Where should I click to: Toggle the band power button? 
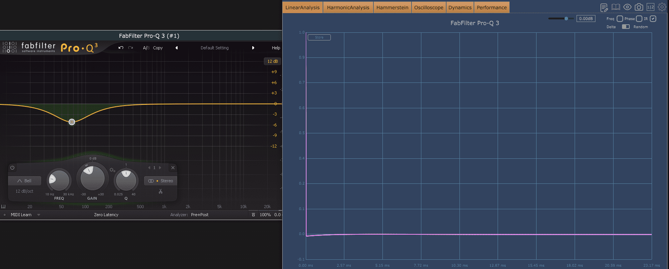[x=12, y=168]
